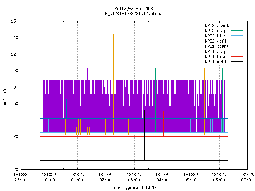
Task: Click the 181029 04:00 x-axis tick label
Action: [162, 177]
